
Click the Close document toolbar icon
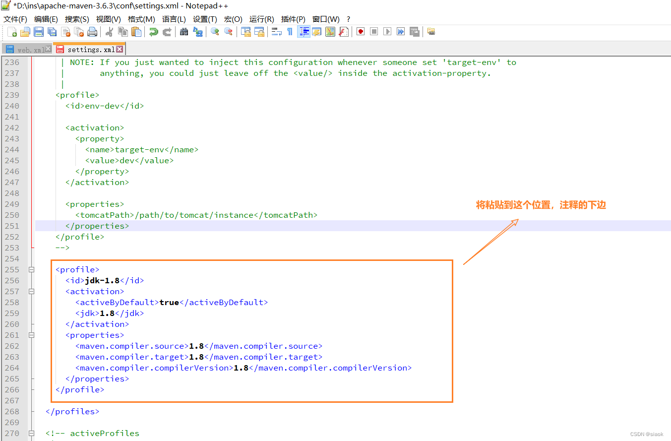[65, 32]
